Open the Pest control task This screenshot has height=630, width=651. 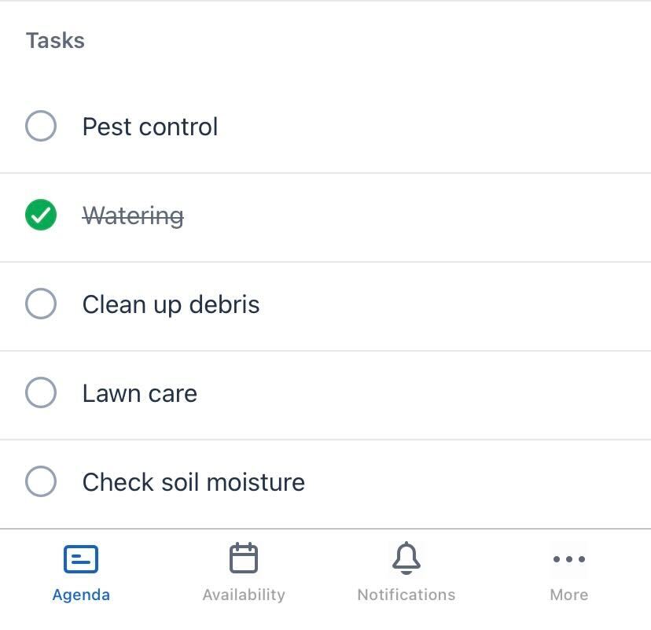pos(149,126)
